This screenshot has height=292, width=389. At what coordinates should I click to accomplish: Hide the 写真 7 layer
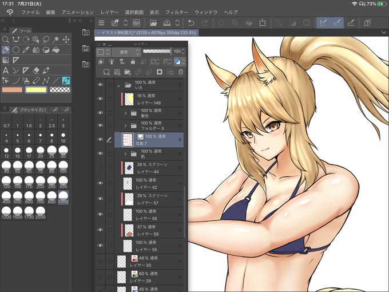click(x=100, y=140)
